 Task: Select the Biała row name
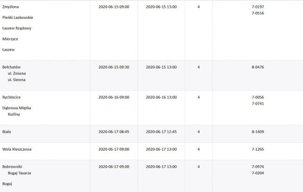point(7,132)
